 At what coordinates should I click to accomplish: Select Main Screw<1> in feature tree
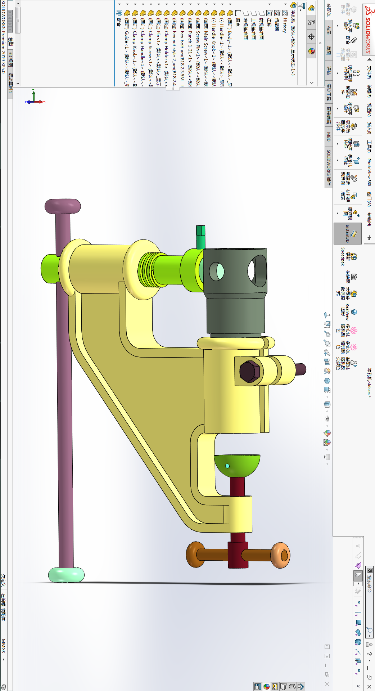pyautogui.click(x=206, y=48)
